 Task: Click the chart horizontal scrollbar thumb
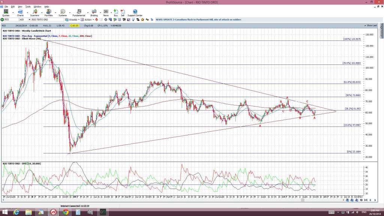point(303,200)
